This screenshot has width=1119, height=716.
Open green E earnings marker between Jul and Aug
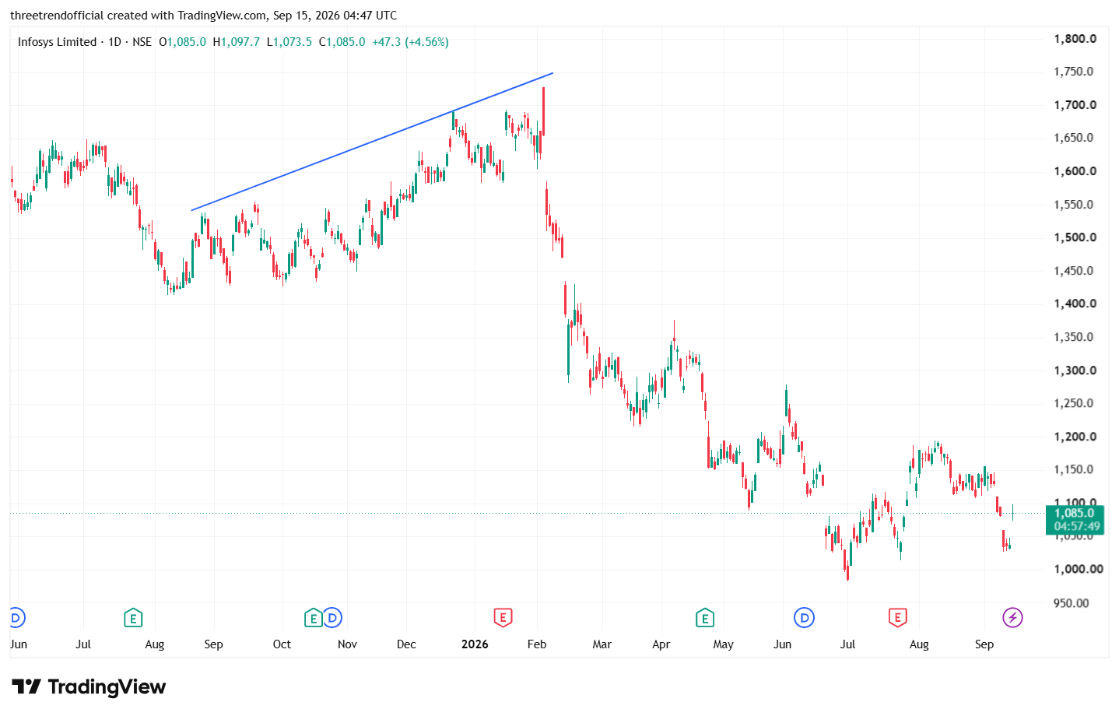[133, 618]
